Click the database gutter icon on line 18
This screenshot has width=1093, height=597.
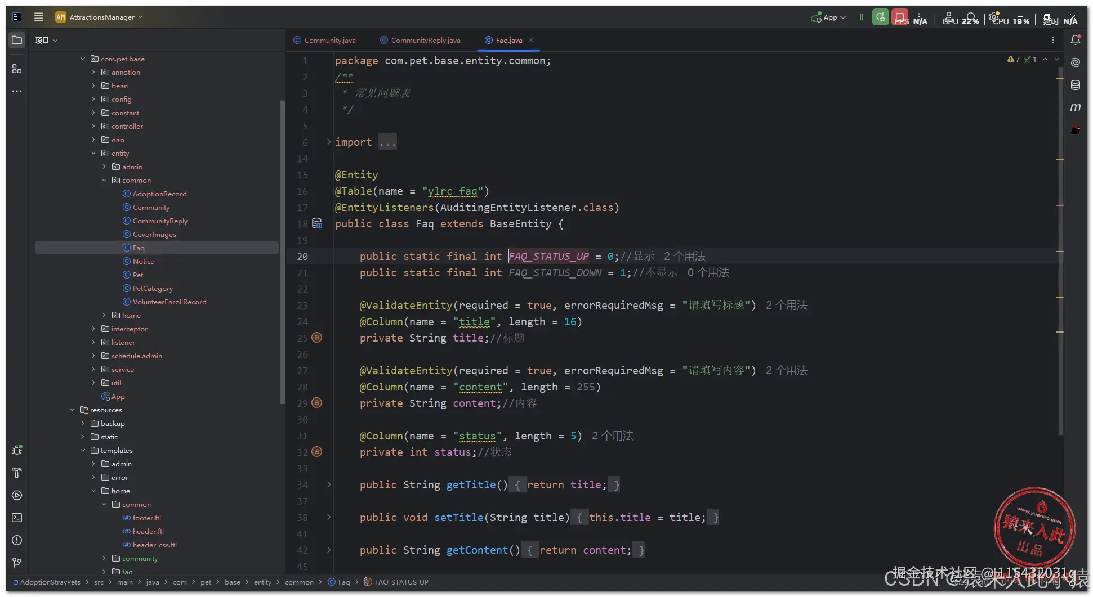tap(317, 223)
